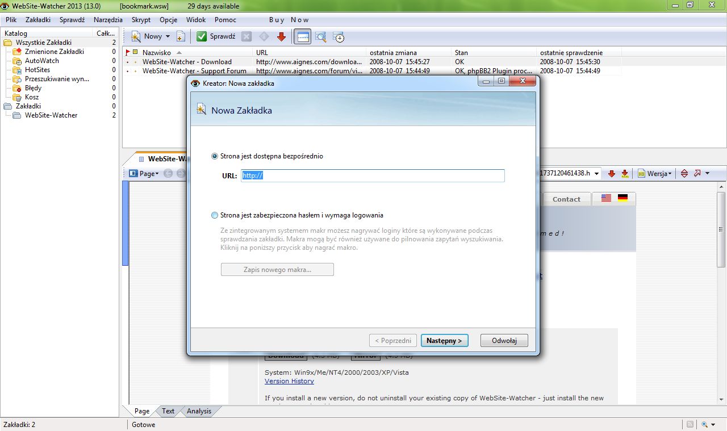Click the Version History link
This screenshot has height=431, width=727.
[289, 381]
